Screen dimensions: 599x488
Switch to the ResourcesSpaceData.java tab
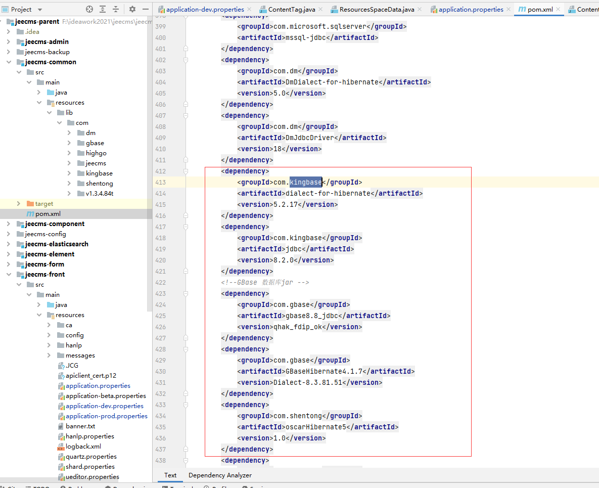(377, 10)
